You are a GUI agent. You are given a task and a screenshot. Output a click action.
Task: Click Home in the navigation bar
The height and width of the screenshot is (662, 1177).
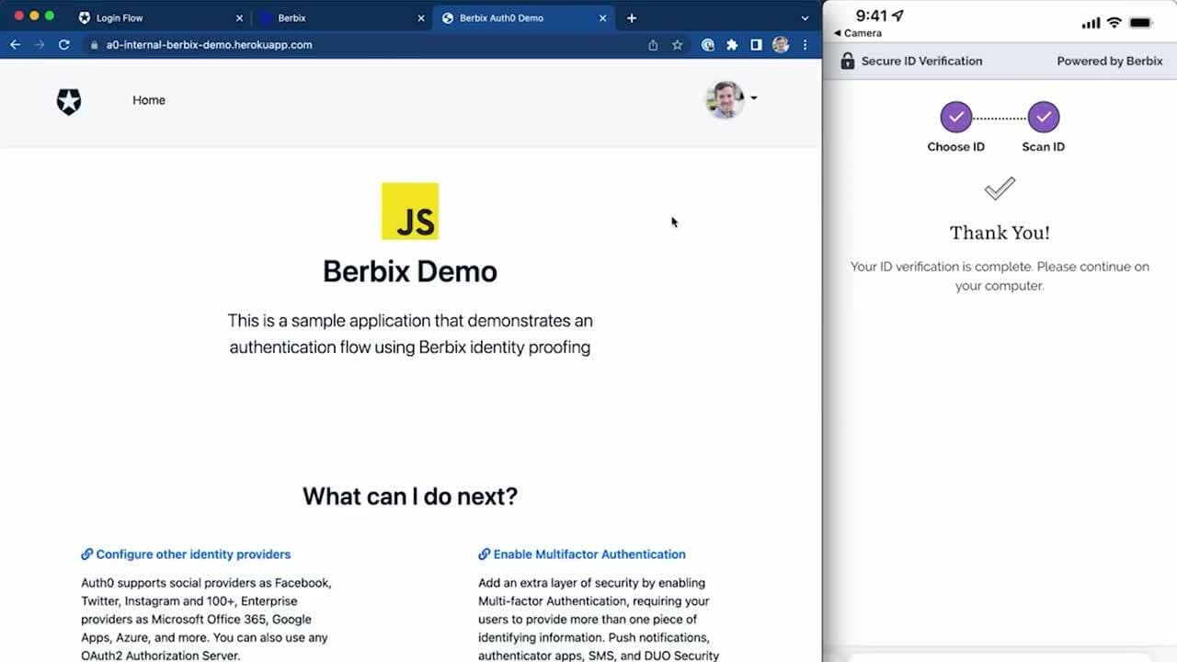click(149, 100)
